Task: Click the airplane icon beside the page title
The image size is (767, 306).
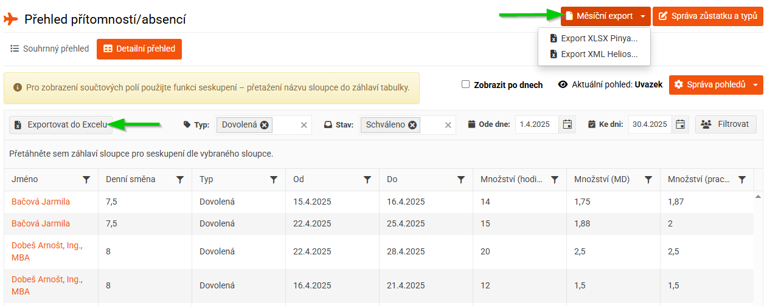Action: [x=11, y=19]
